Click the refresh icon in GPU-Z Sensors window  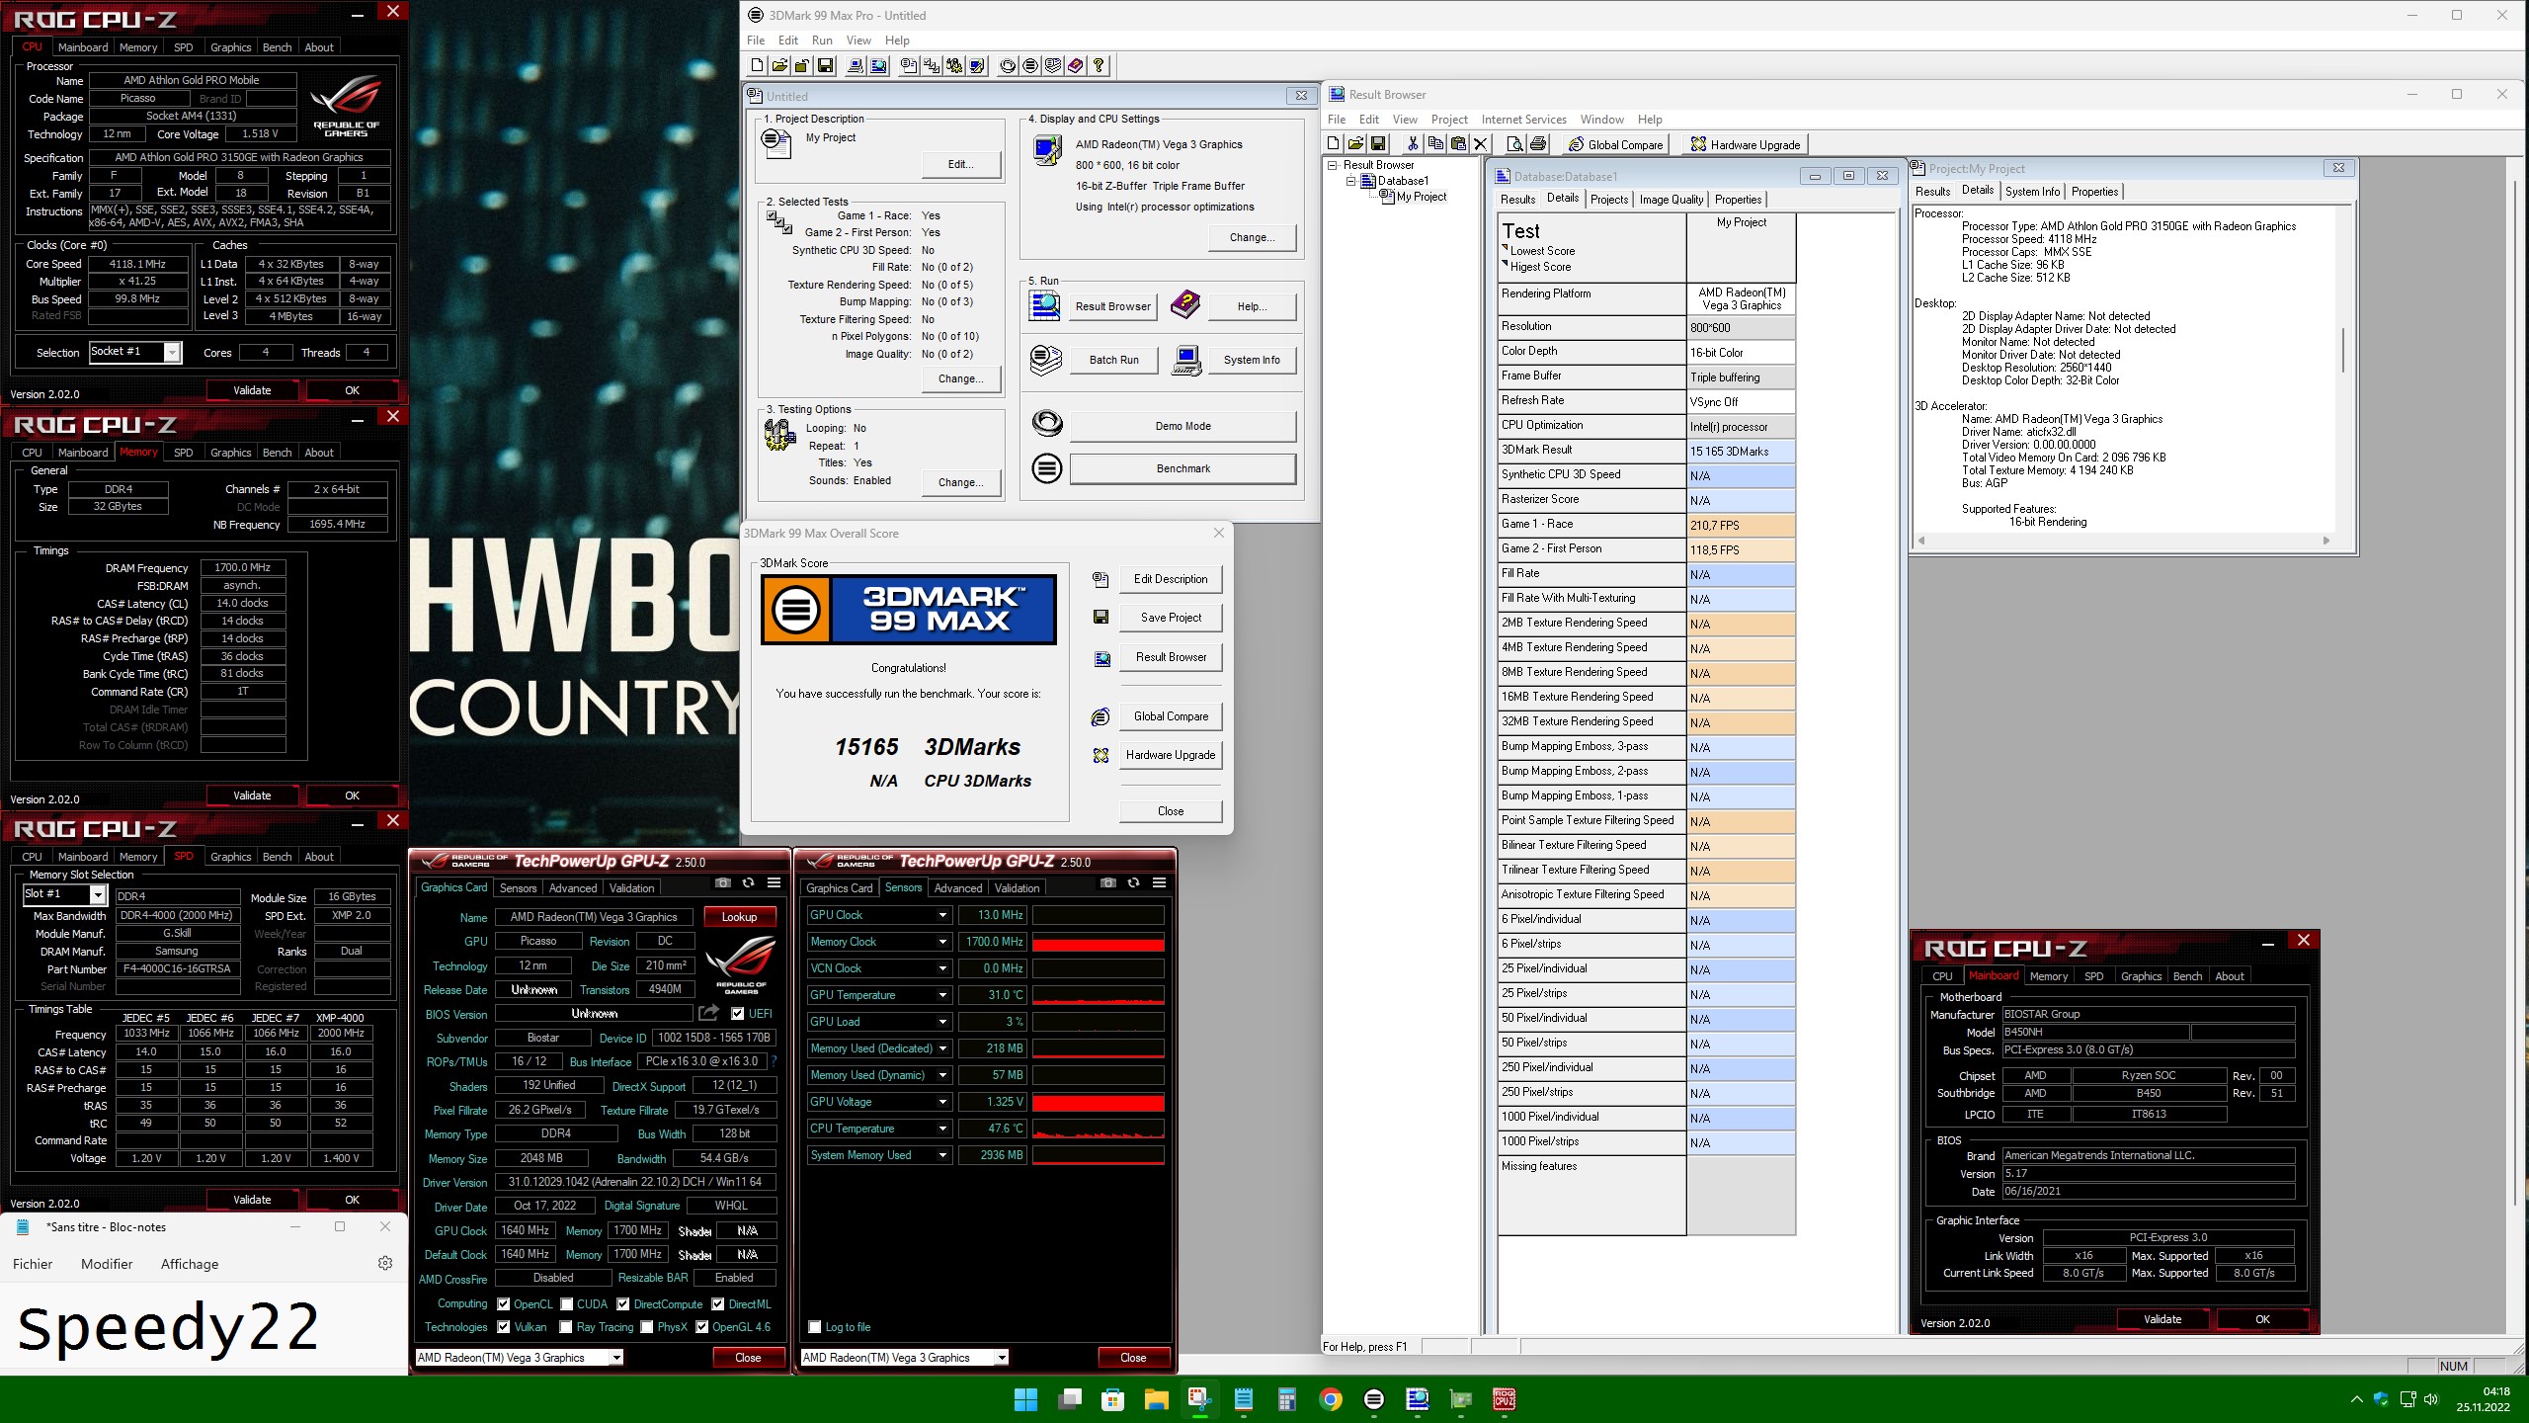tap(1133, 883)
